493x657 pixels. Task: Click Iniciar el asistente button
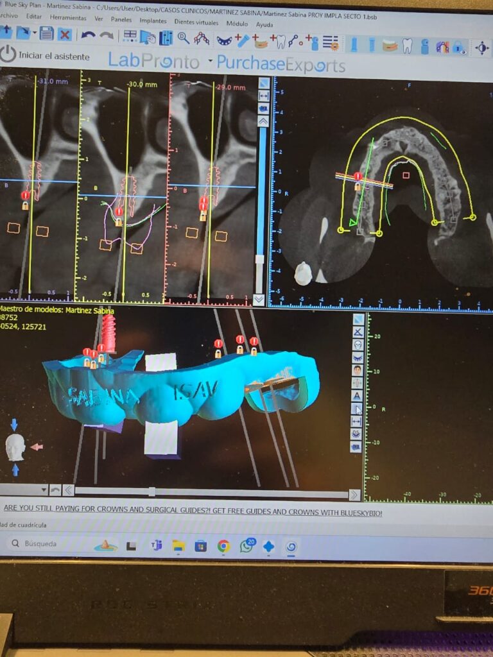click(x=45, y=55)
